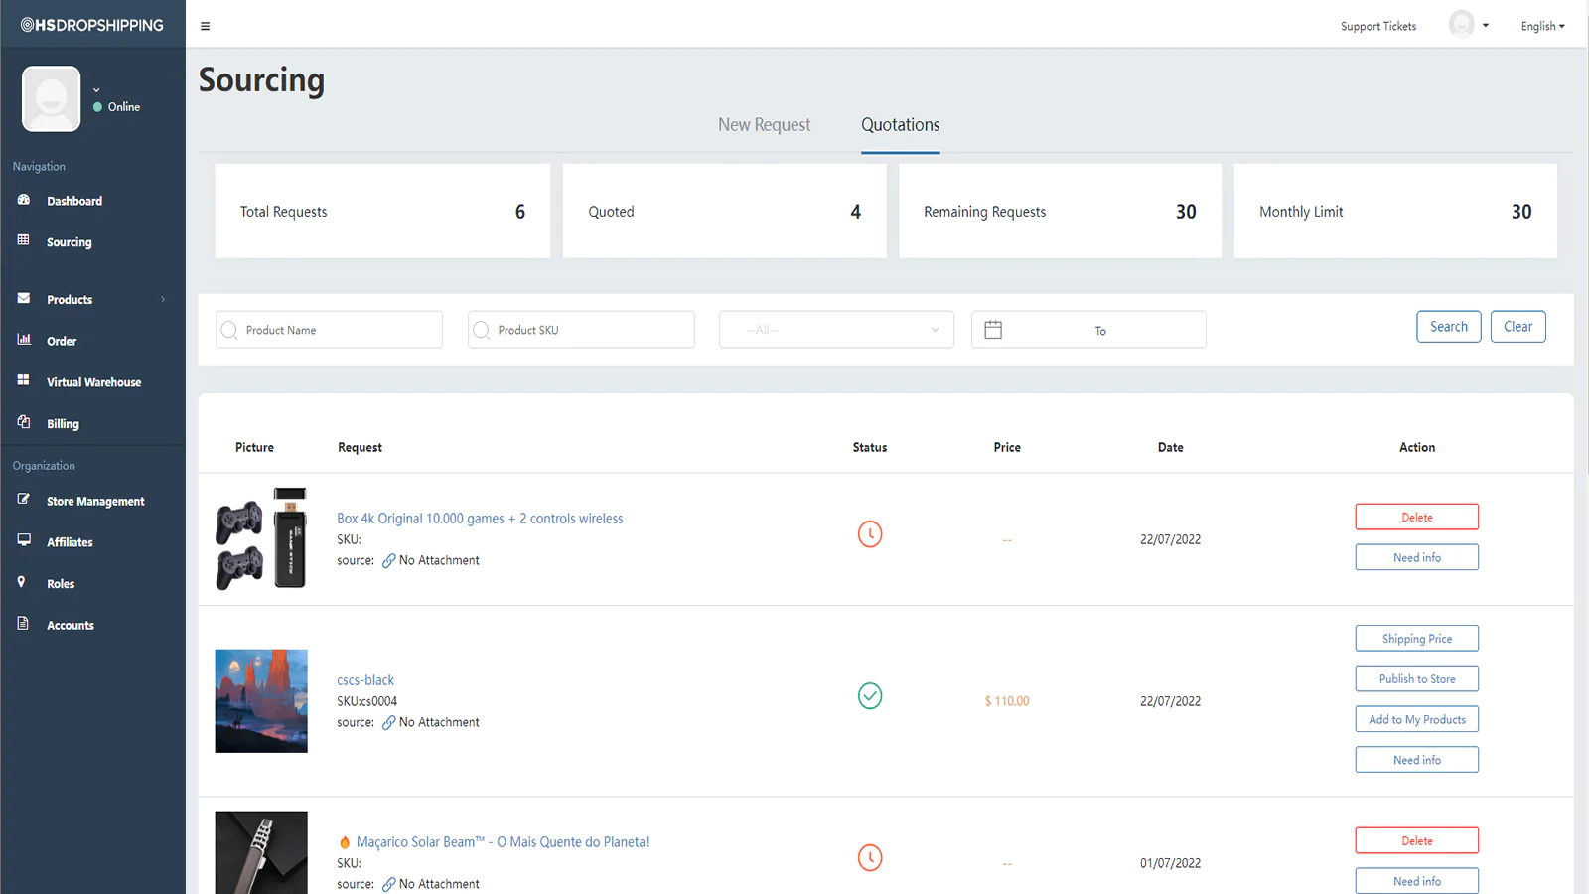Open the Billing section icon
The height and width of the screenshot is (894, 1589).
[x=24, y=422]
